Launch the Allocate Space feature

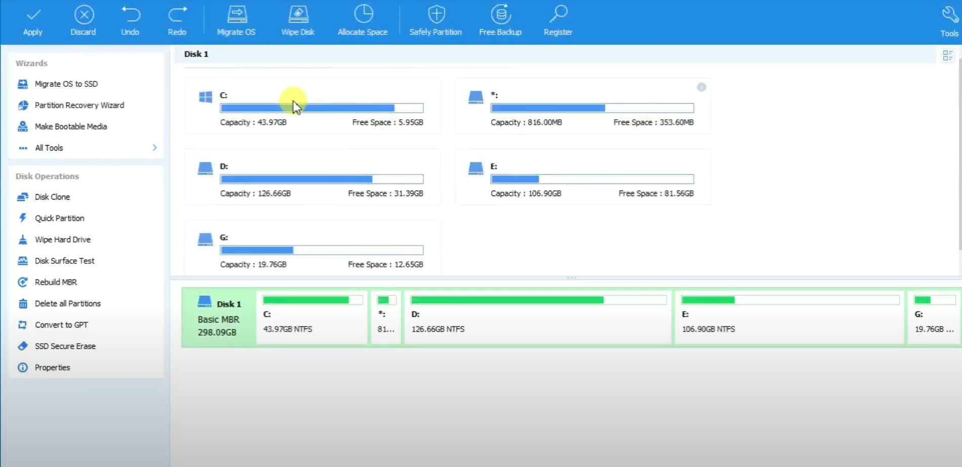click(x=362, y=20)
